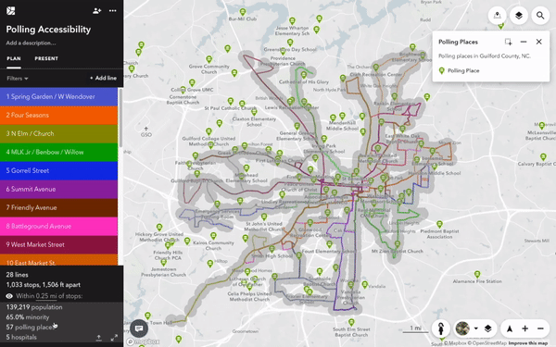Select line 7 Friendly Avenue

58,207
